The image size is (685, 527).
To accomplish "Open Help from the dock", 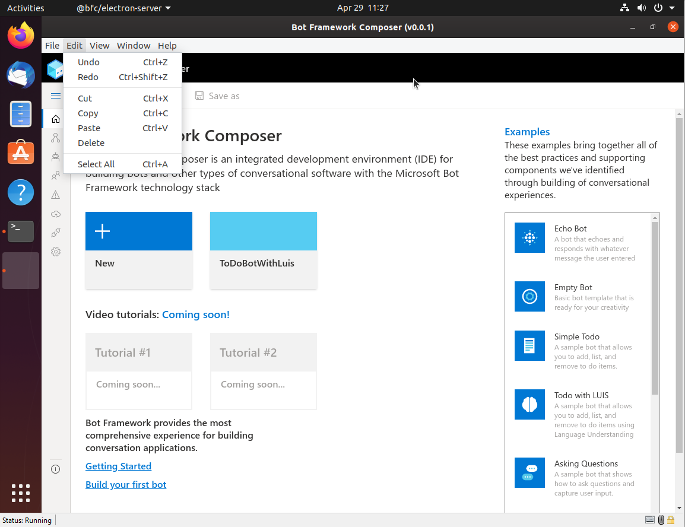I will (x=21, y=192).
